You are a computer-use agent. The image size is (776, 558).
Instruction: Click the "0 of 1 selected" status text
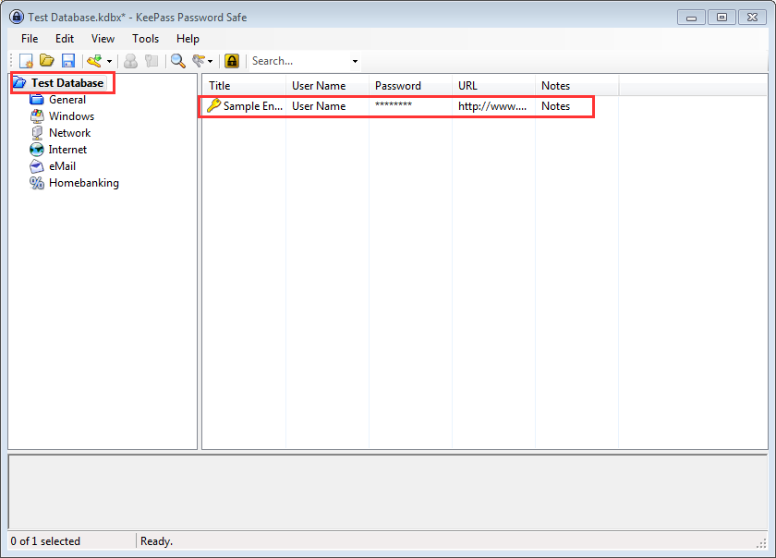pyautogui.click(x=45, y=541)
